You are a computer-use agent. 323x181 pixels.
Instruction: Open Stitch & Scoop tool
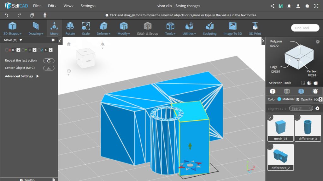(x=147, y=28)
